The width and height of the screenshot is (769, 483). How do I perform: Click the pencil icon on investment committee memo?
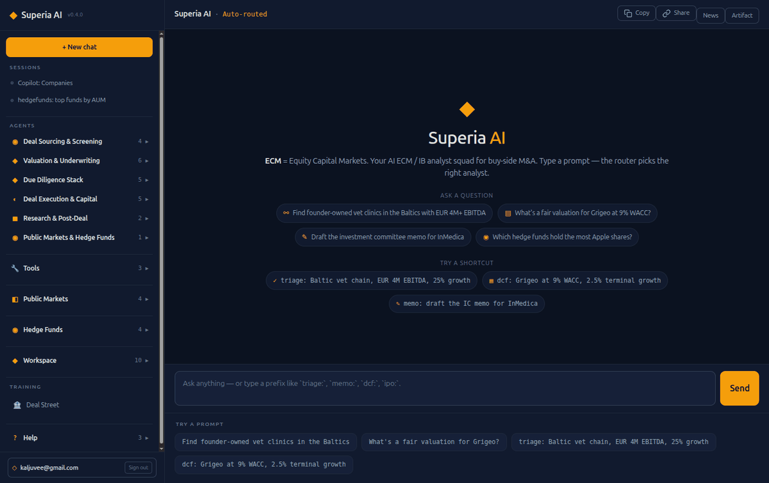click(x=304, y=237)
